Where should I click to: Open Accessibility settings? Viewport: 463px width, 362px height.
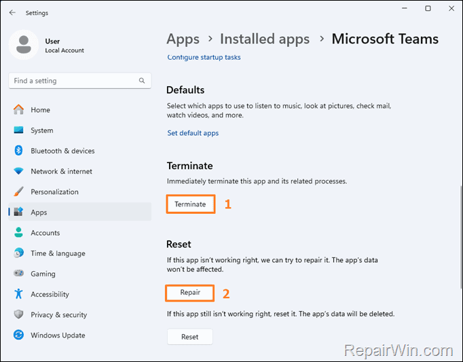pyautogui.click(x=79, y=294)
